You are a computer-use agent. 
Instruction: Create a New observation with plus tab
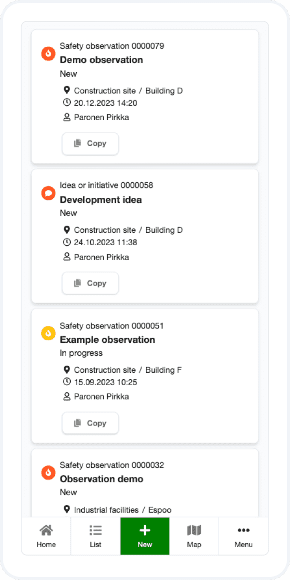[x=145, y=536]
